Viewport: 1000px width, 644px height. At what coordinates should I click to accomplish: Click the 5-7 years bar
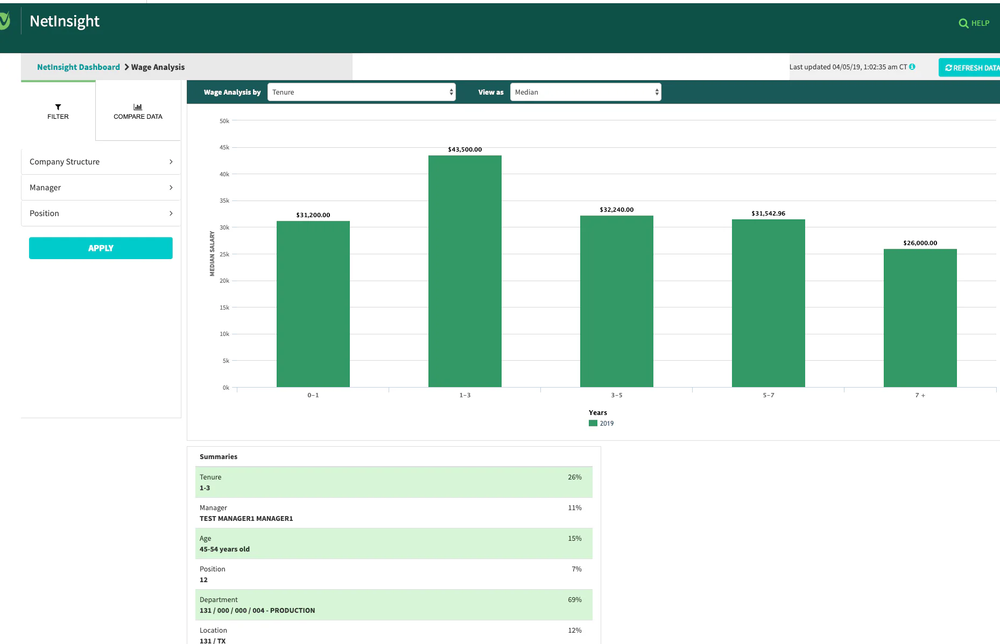769,303
